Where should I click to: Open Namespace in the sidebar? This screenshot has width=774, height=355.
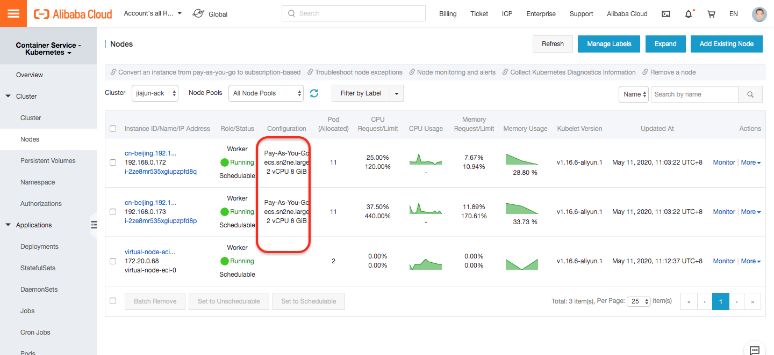coord(38,182)
